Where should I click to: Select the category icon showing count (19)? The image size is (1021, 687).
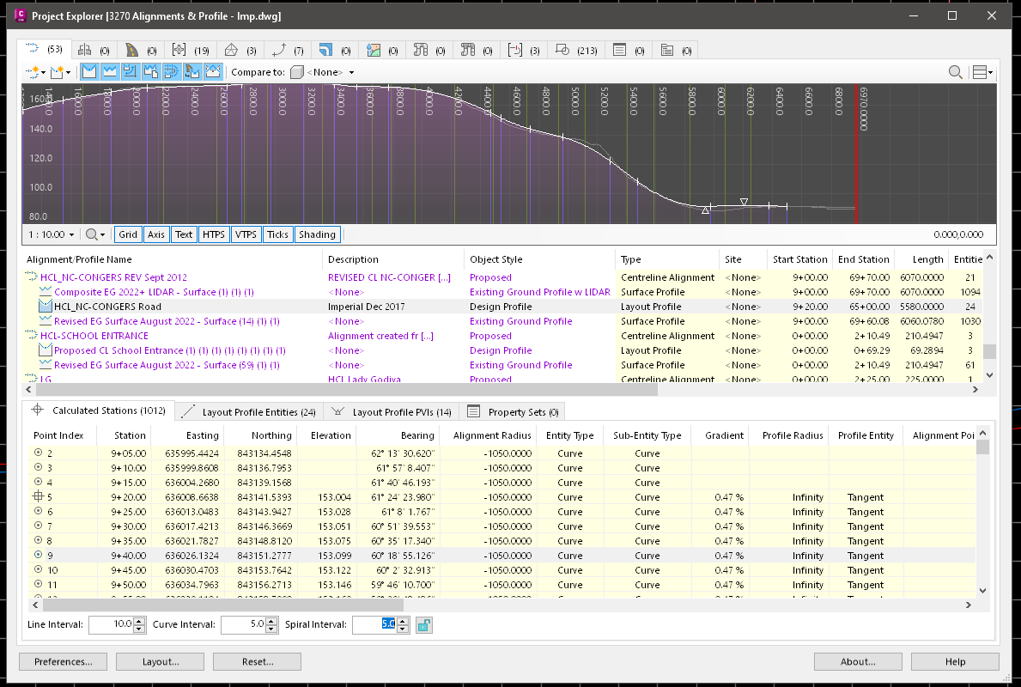click(179, 50)
